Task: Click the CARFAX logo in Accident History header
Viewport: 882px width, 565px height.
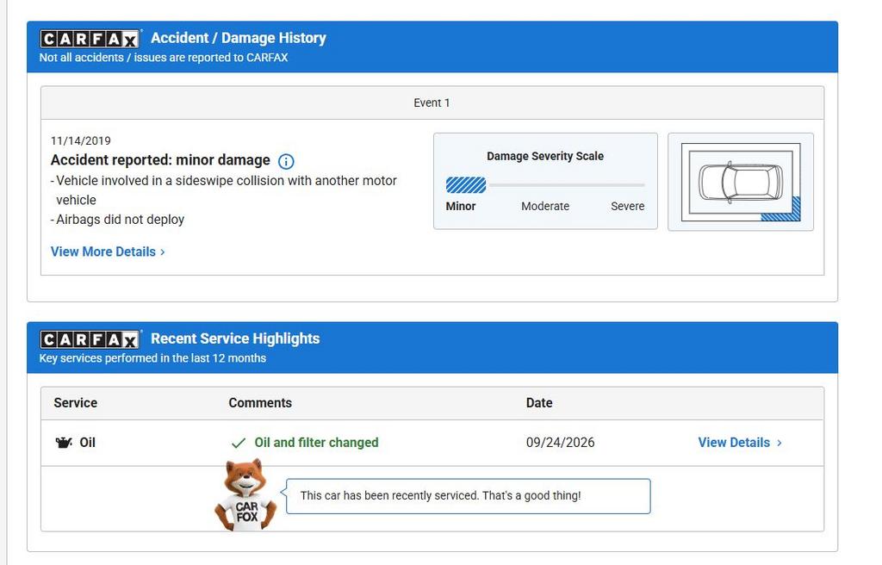Action: pos(90,39)
